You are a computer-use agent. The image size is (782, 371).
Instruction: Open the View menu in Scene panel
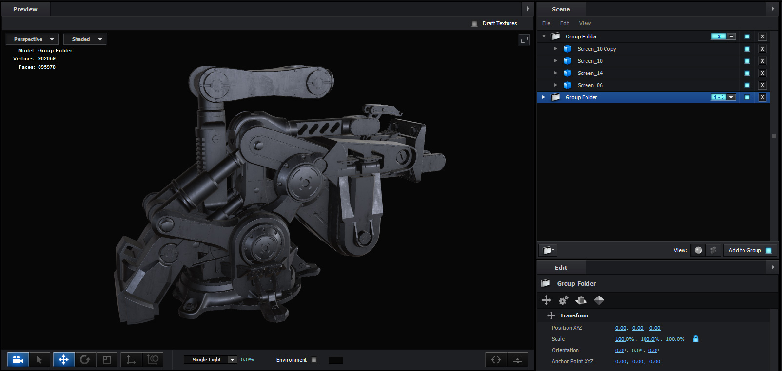(585, 23)
